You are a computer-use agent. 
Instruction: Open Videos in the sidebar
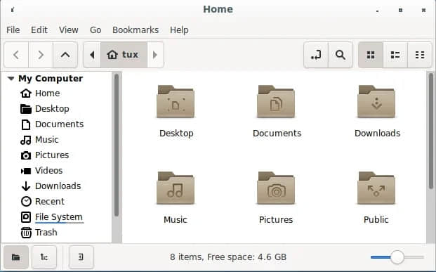pos(41,170)
